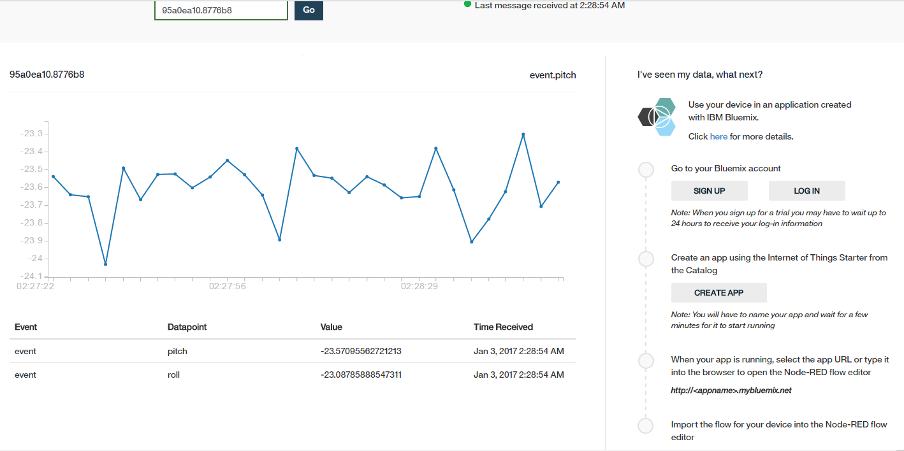Viewport: 904px width, 451px height.
Task: Click the Value column header
Action: [331, 327]
